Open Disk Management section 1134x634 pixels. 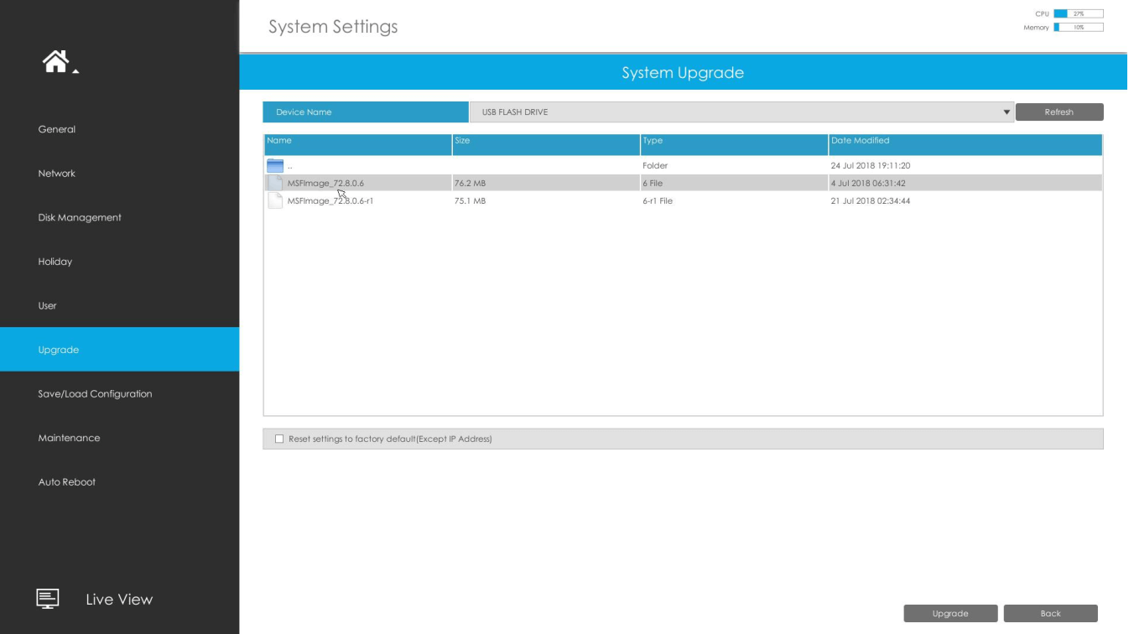point(80,217)
